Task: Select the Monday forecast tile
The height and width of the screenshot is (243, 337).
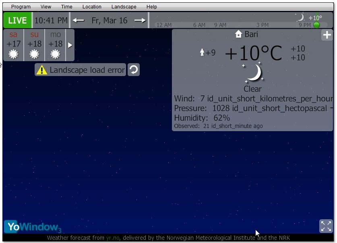Action: [55, 45]
